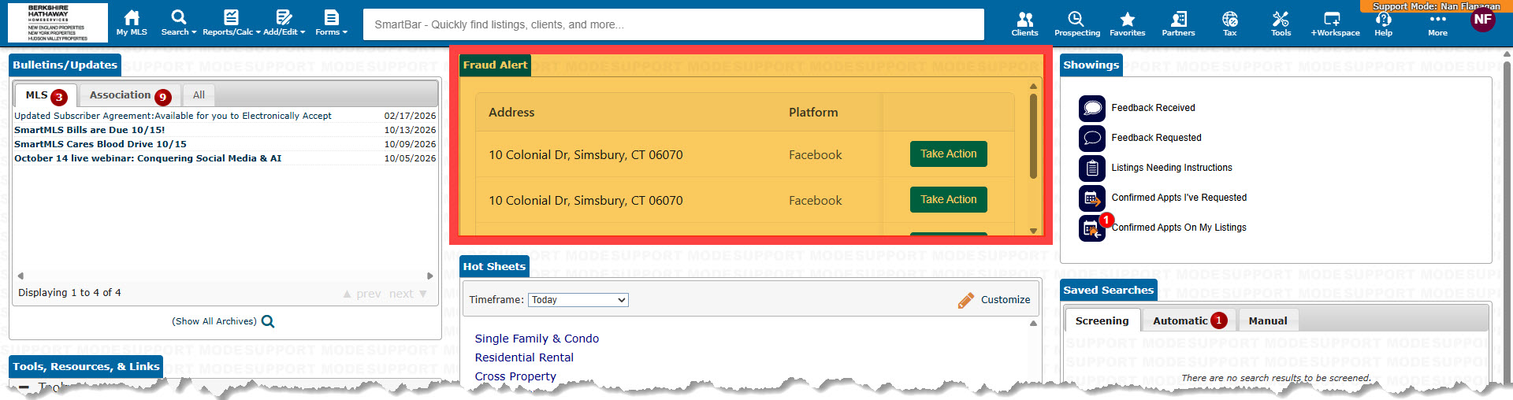Open Residential Rental hot sheet
This screenshot has width=1513, height=400.
coord(524,357)
